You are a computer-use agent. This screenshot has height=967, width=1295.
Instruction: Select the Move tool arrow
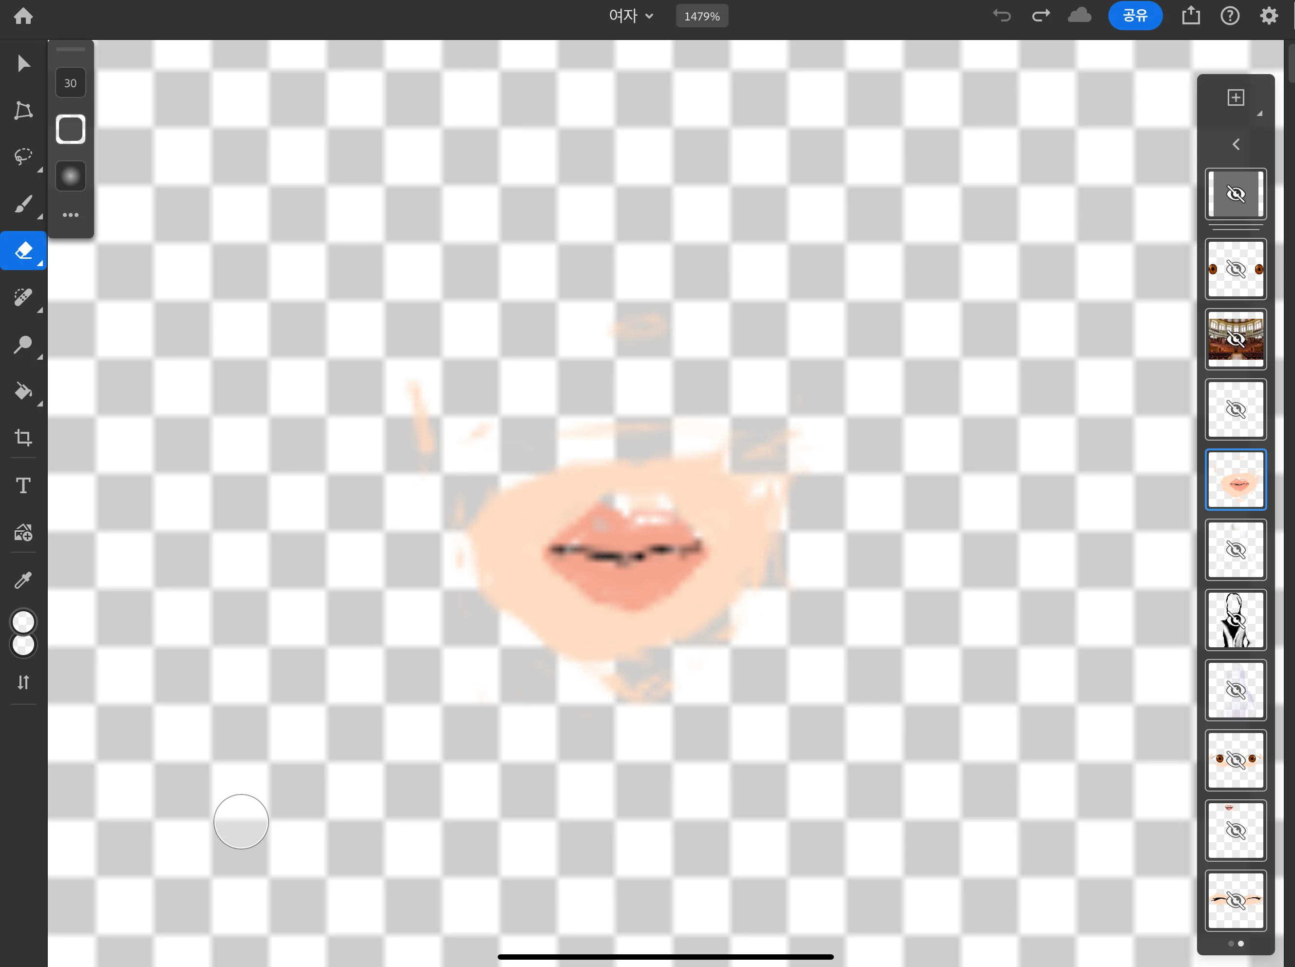(23, 63)
